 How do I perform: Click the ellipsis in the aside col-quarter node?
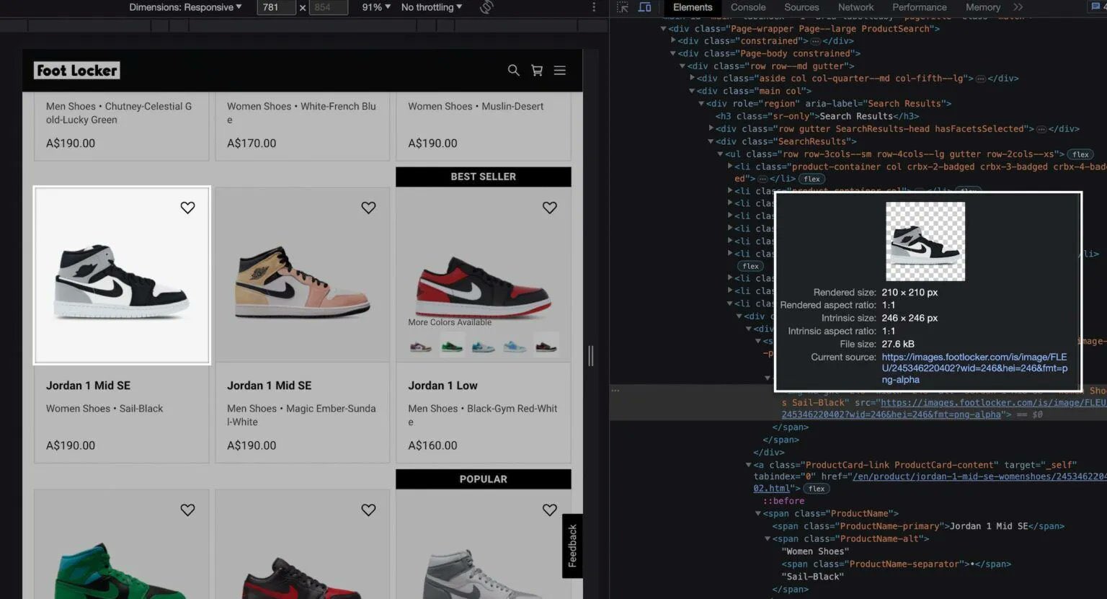click(980, 79)
